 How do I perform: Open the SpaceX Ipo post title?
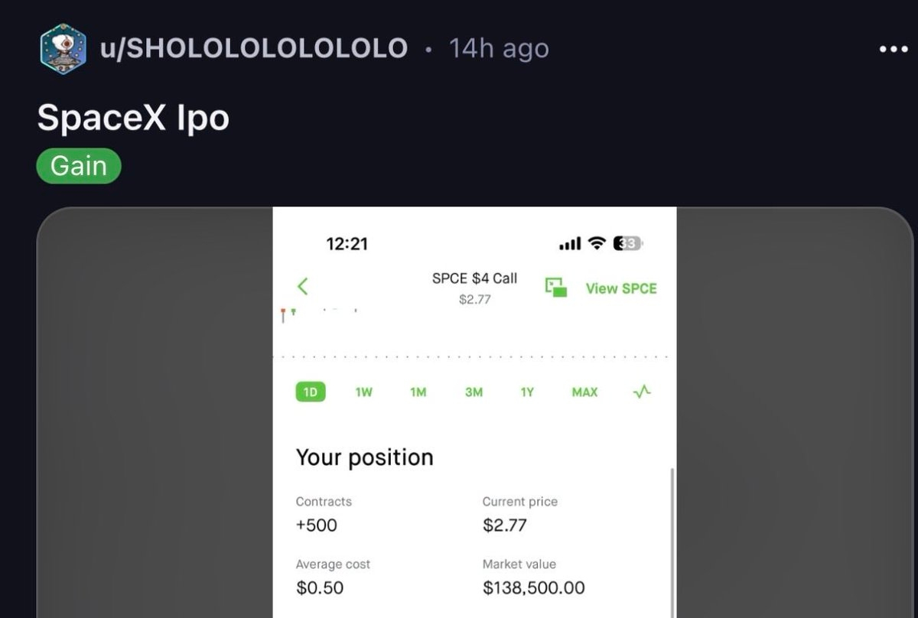click(x=133, y=118)
